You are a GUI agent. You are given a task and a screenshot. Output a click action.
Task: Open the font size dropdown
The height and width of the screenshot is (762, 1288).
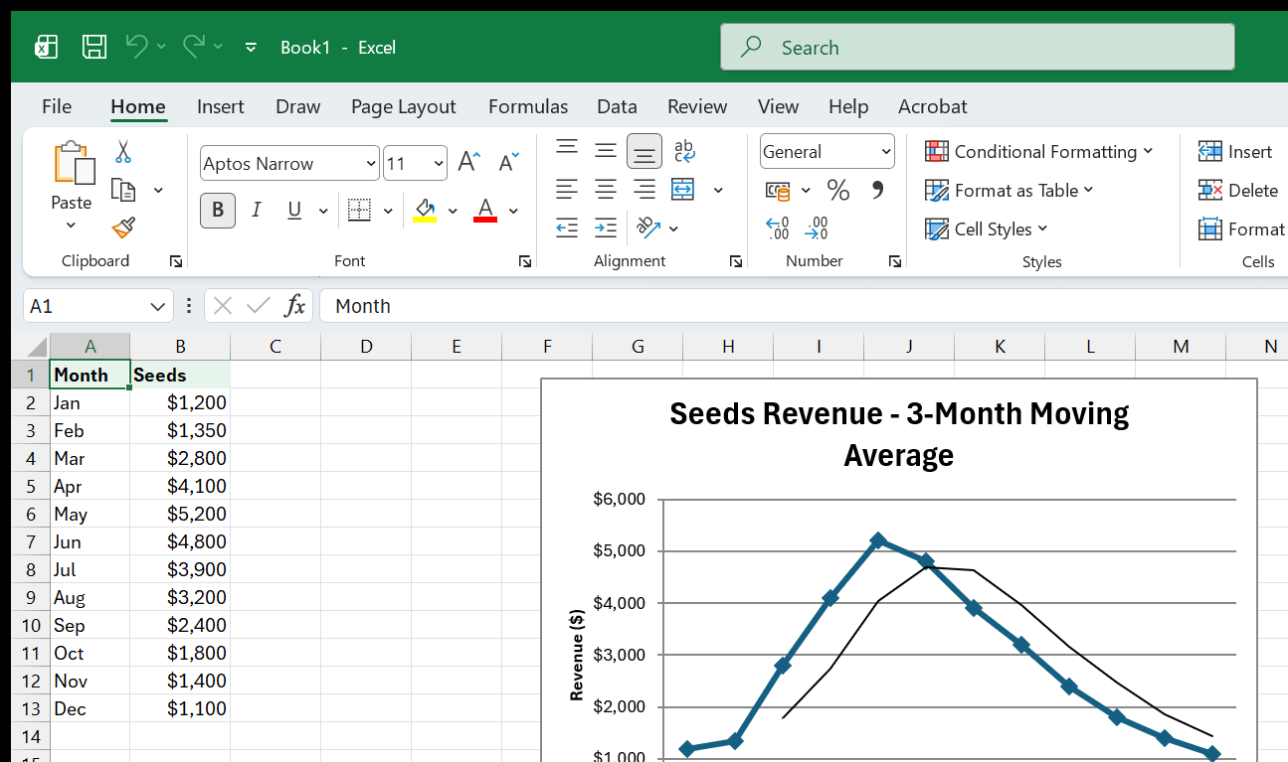coord(439,164)
